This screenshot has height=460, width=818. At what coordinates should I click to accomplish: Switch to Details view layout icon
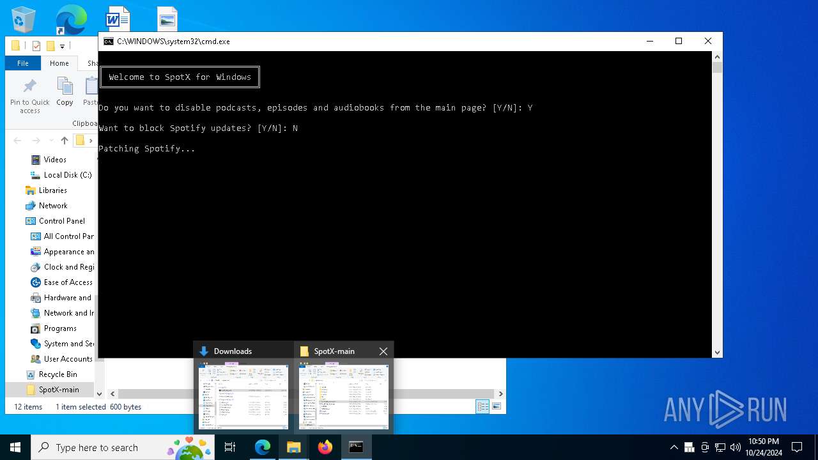[x=482, y=406]
